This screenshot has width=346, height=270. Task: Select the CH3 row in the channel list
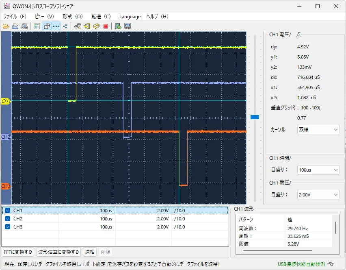pos(115,226)
